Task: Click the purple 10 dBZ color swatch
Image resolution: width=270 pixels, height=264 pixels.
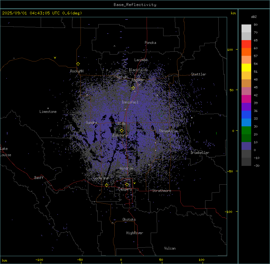Action: [246, 146]
